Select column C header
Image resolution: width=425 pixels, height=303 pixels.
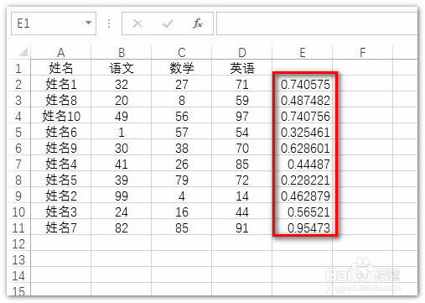[181, 52]
